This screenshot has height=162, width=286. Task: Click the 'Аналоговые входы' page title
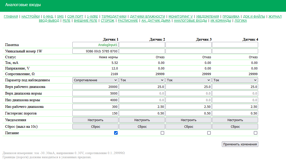(x=23, y=5)
